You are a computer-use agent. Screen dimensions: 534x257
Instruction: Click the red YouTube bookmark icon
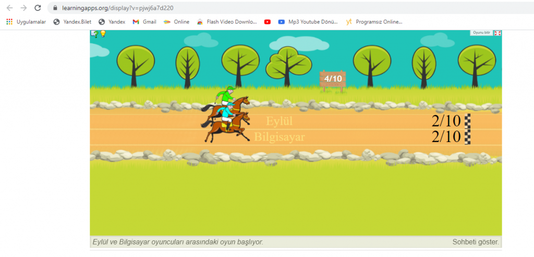pos(268,22)
